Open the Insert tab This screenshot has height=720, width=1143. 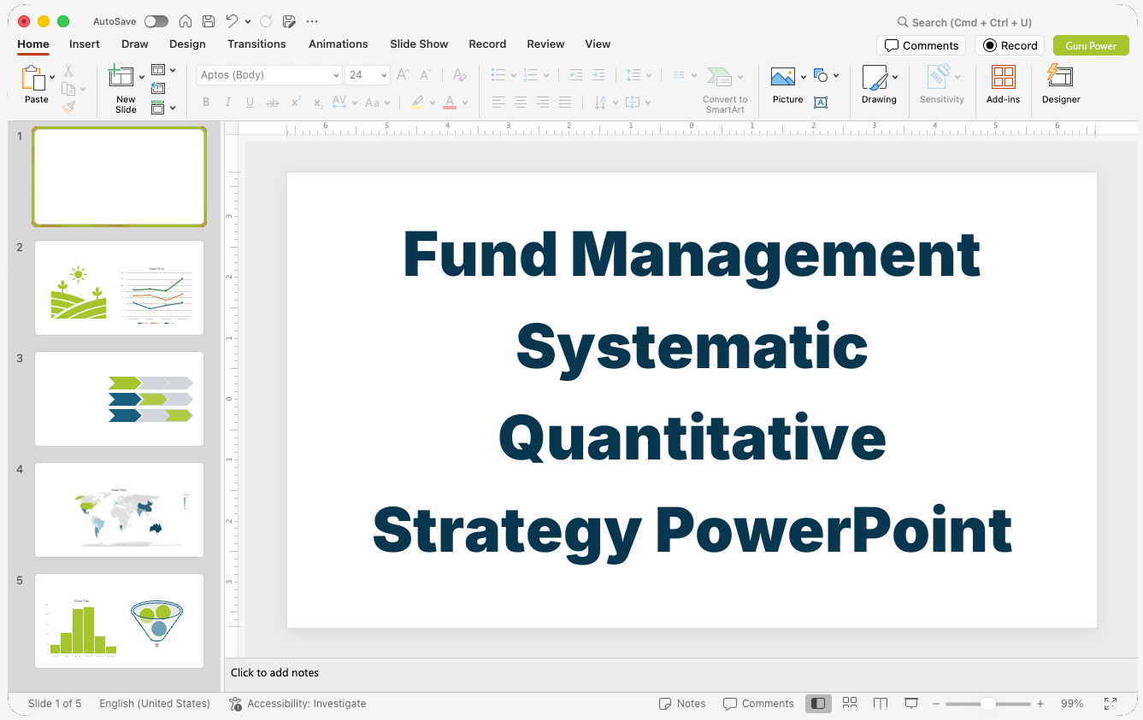(85, 44)
